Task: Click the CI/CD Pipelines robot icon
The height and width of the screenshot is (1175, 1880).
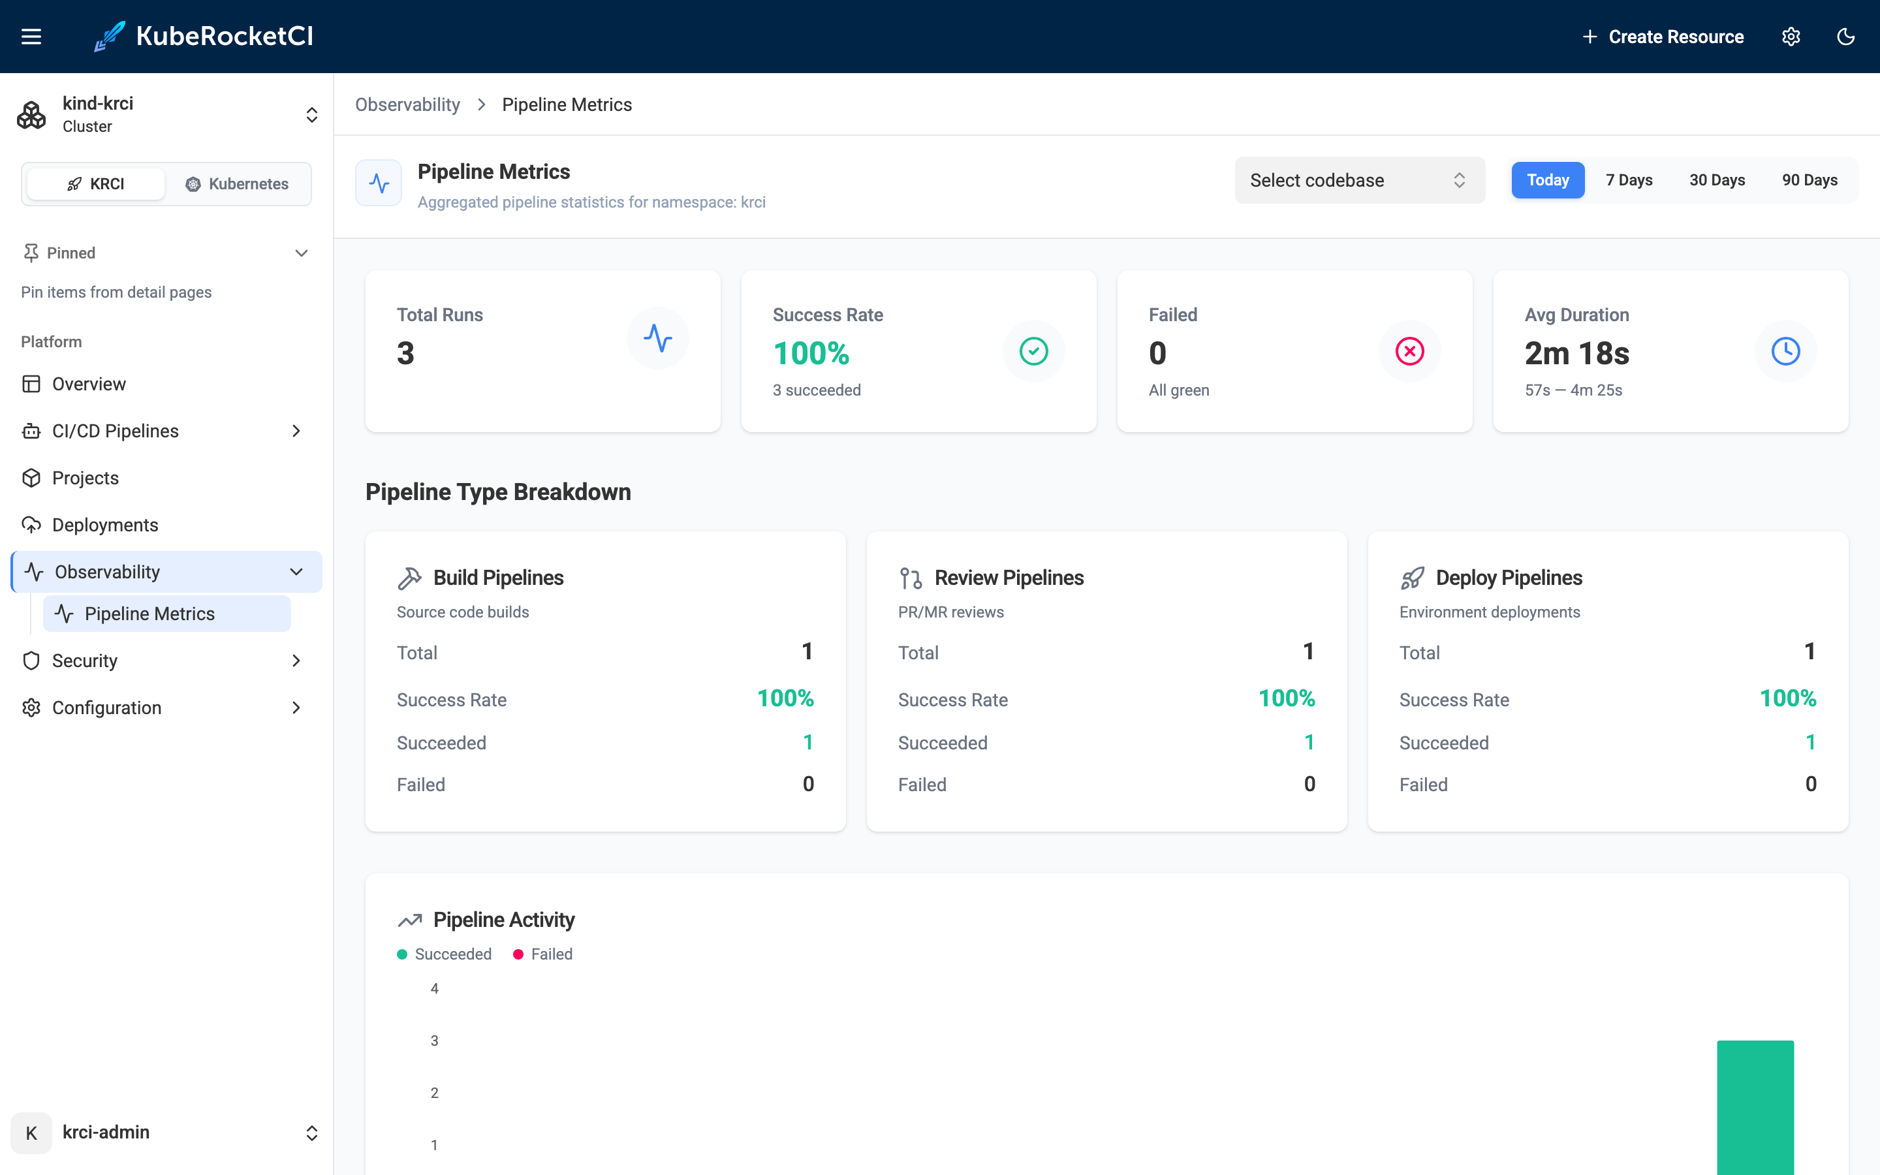Action: [31, 431]
